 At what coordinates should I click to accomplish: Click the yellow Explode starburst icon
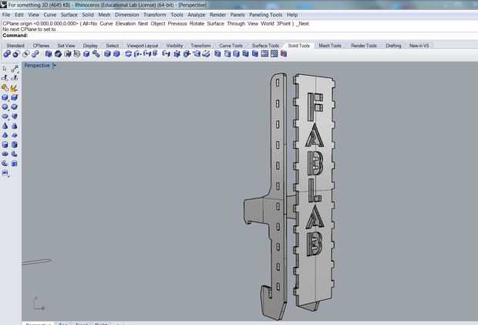[x=14, y=88]
